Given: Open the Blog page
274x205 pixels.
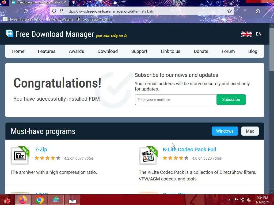Looking at the screenshot, I should click(253, 51).
